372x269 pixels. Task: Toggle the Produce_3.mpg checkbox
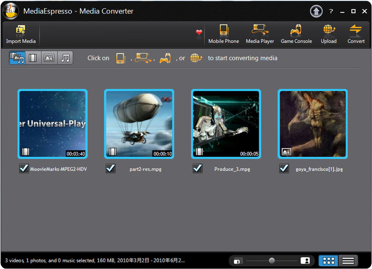click(x=197, y=169)
